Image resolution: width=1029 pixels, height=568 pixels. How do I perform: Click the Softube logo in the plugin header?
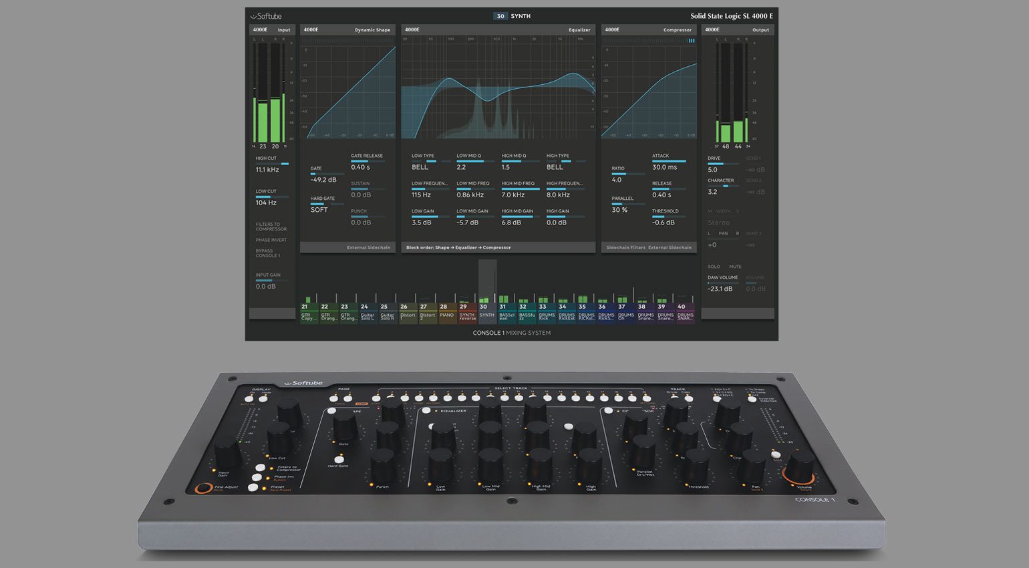(266, 16)
